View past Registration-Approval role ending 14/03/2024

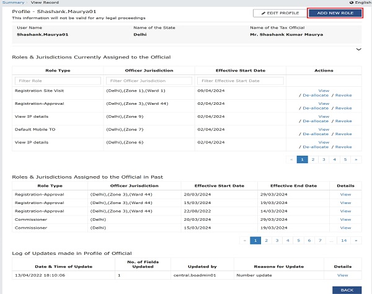[345, 211]
